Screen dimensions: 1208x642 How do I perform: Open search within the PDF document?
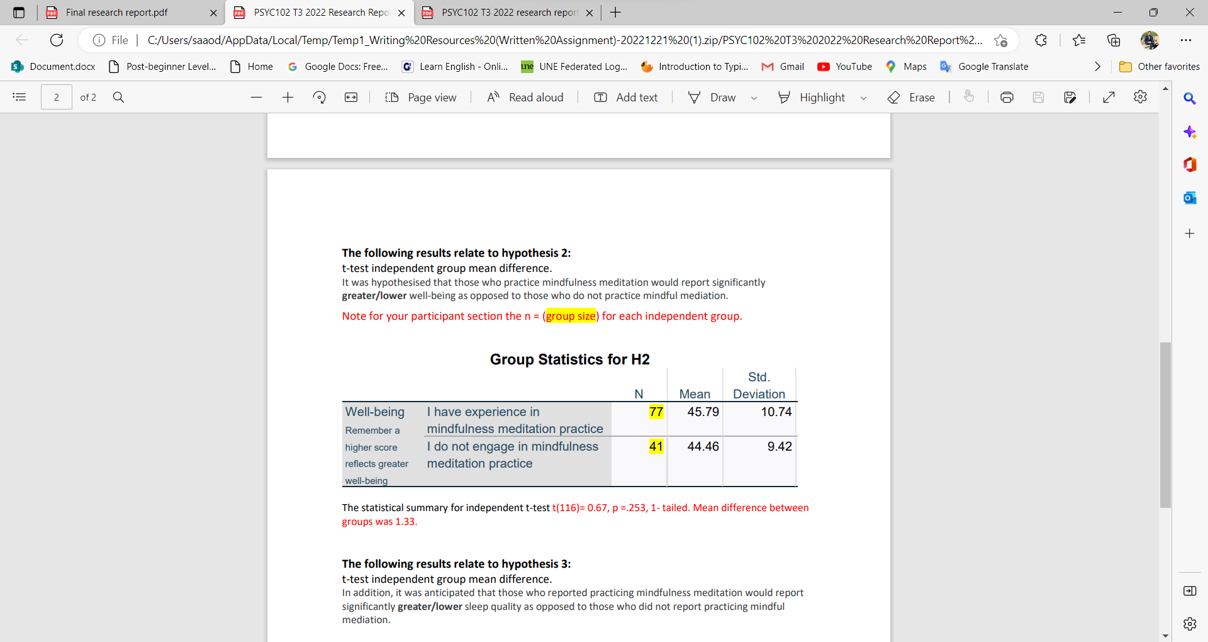coord(118,97)
